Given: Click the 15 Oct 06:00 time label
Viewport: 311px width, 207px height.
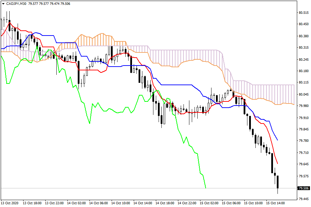Looking at the screenshot, I should pos(230,203).
